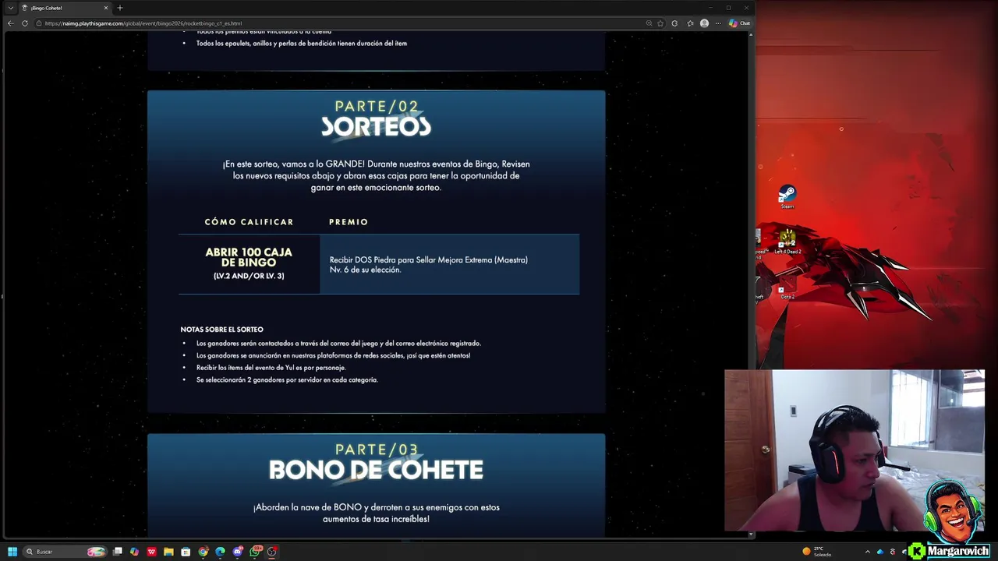Image resolution: width=998 pixels, height=561 pixels.
Task: Expand the system tray hidden icons chevron
Action: pyautogui.click(x=867, y=552)
